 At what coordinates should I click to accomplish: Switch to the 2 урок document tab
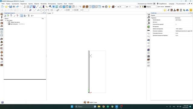(x=49, y=13)
